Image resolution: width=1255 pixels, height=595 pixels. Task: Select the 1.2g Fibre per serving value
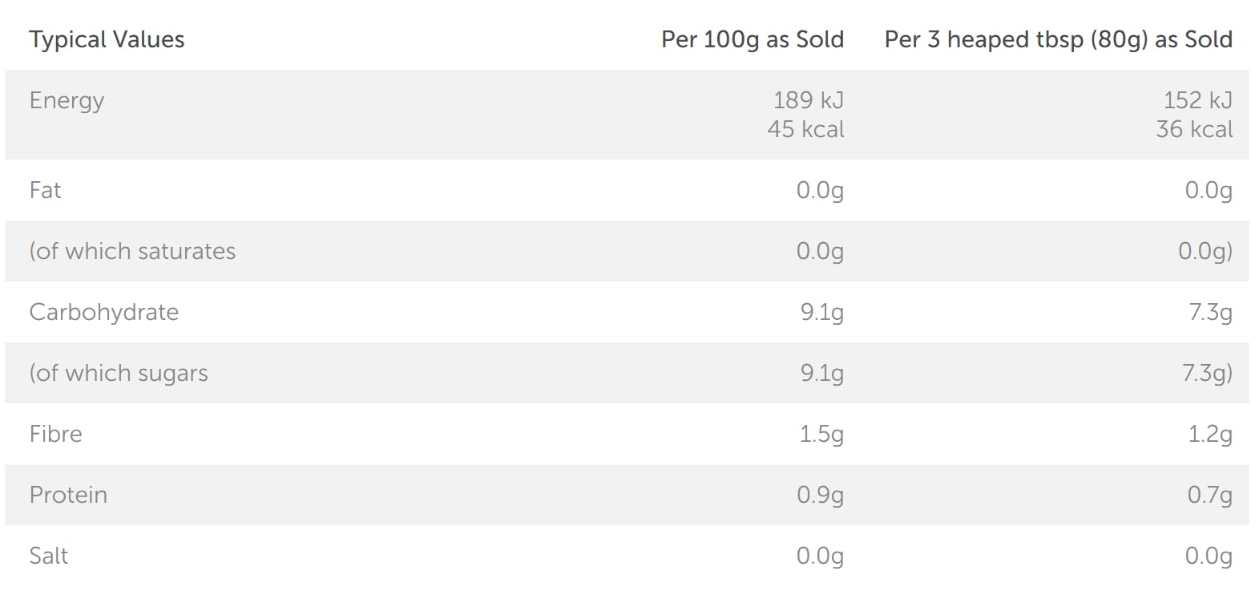1209,434
